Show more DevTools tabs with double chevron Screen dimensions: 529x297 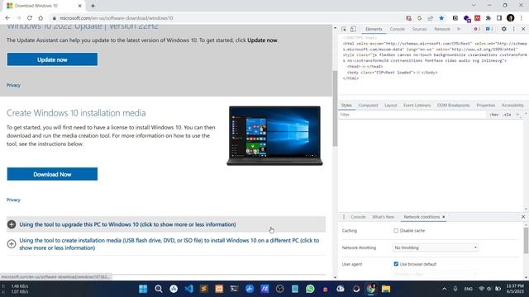459,29
